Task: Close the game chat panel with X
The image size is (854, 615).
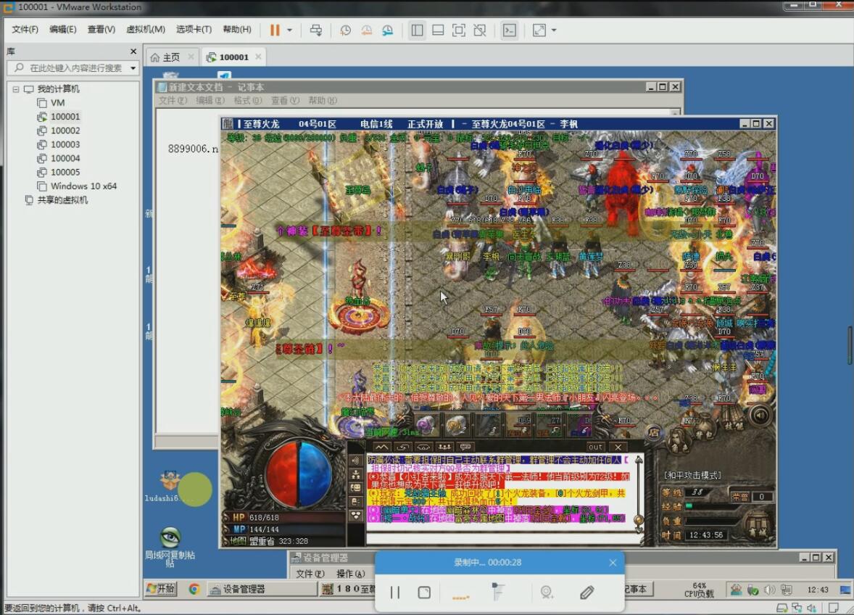Action: [618, 447]
